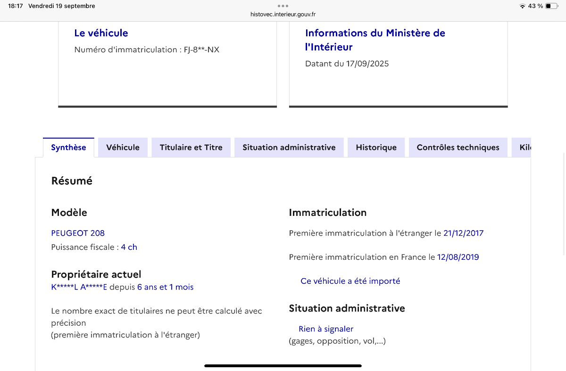Screen dimensions: 566x371
Task: Click the 'Le véhicule' card heading
Action: 101,33
